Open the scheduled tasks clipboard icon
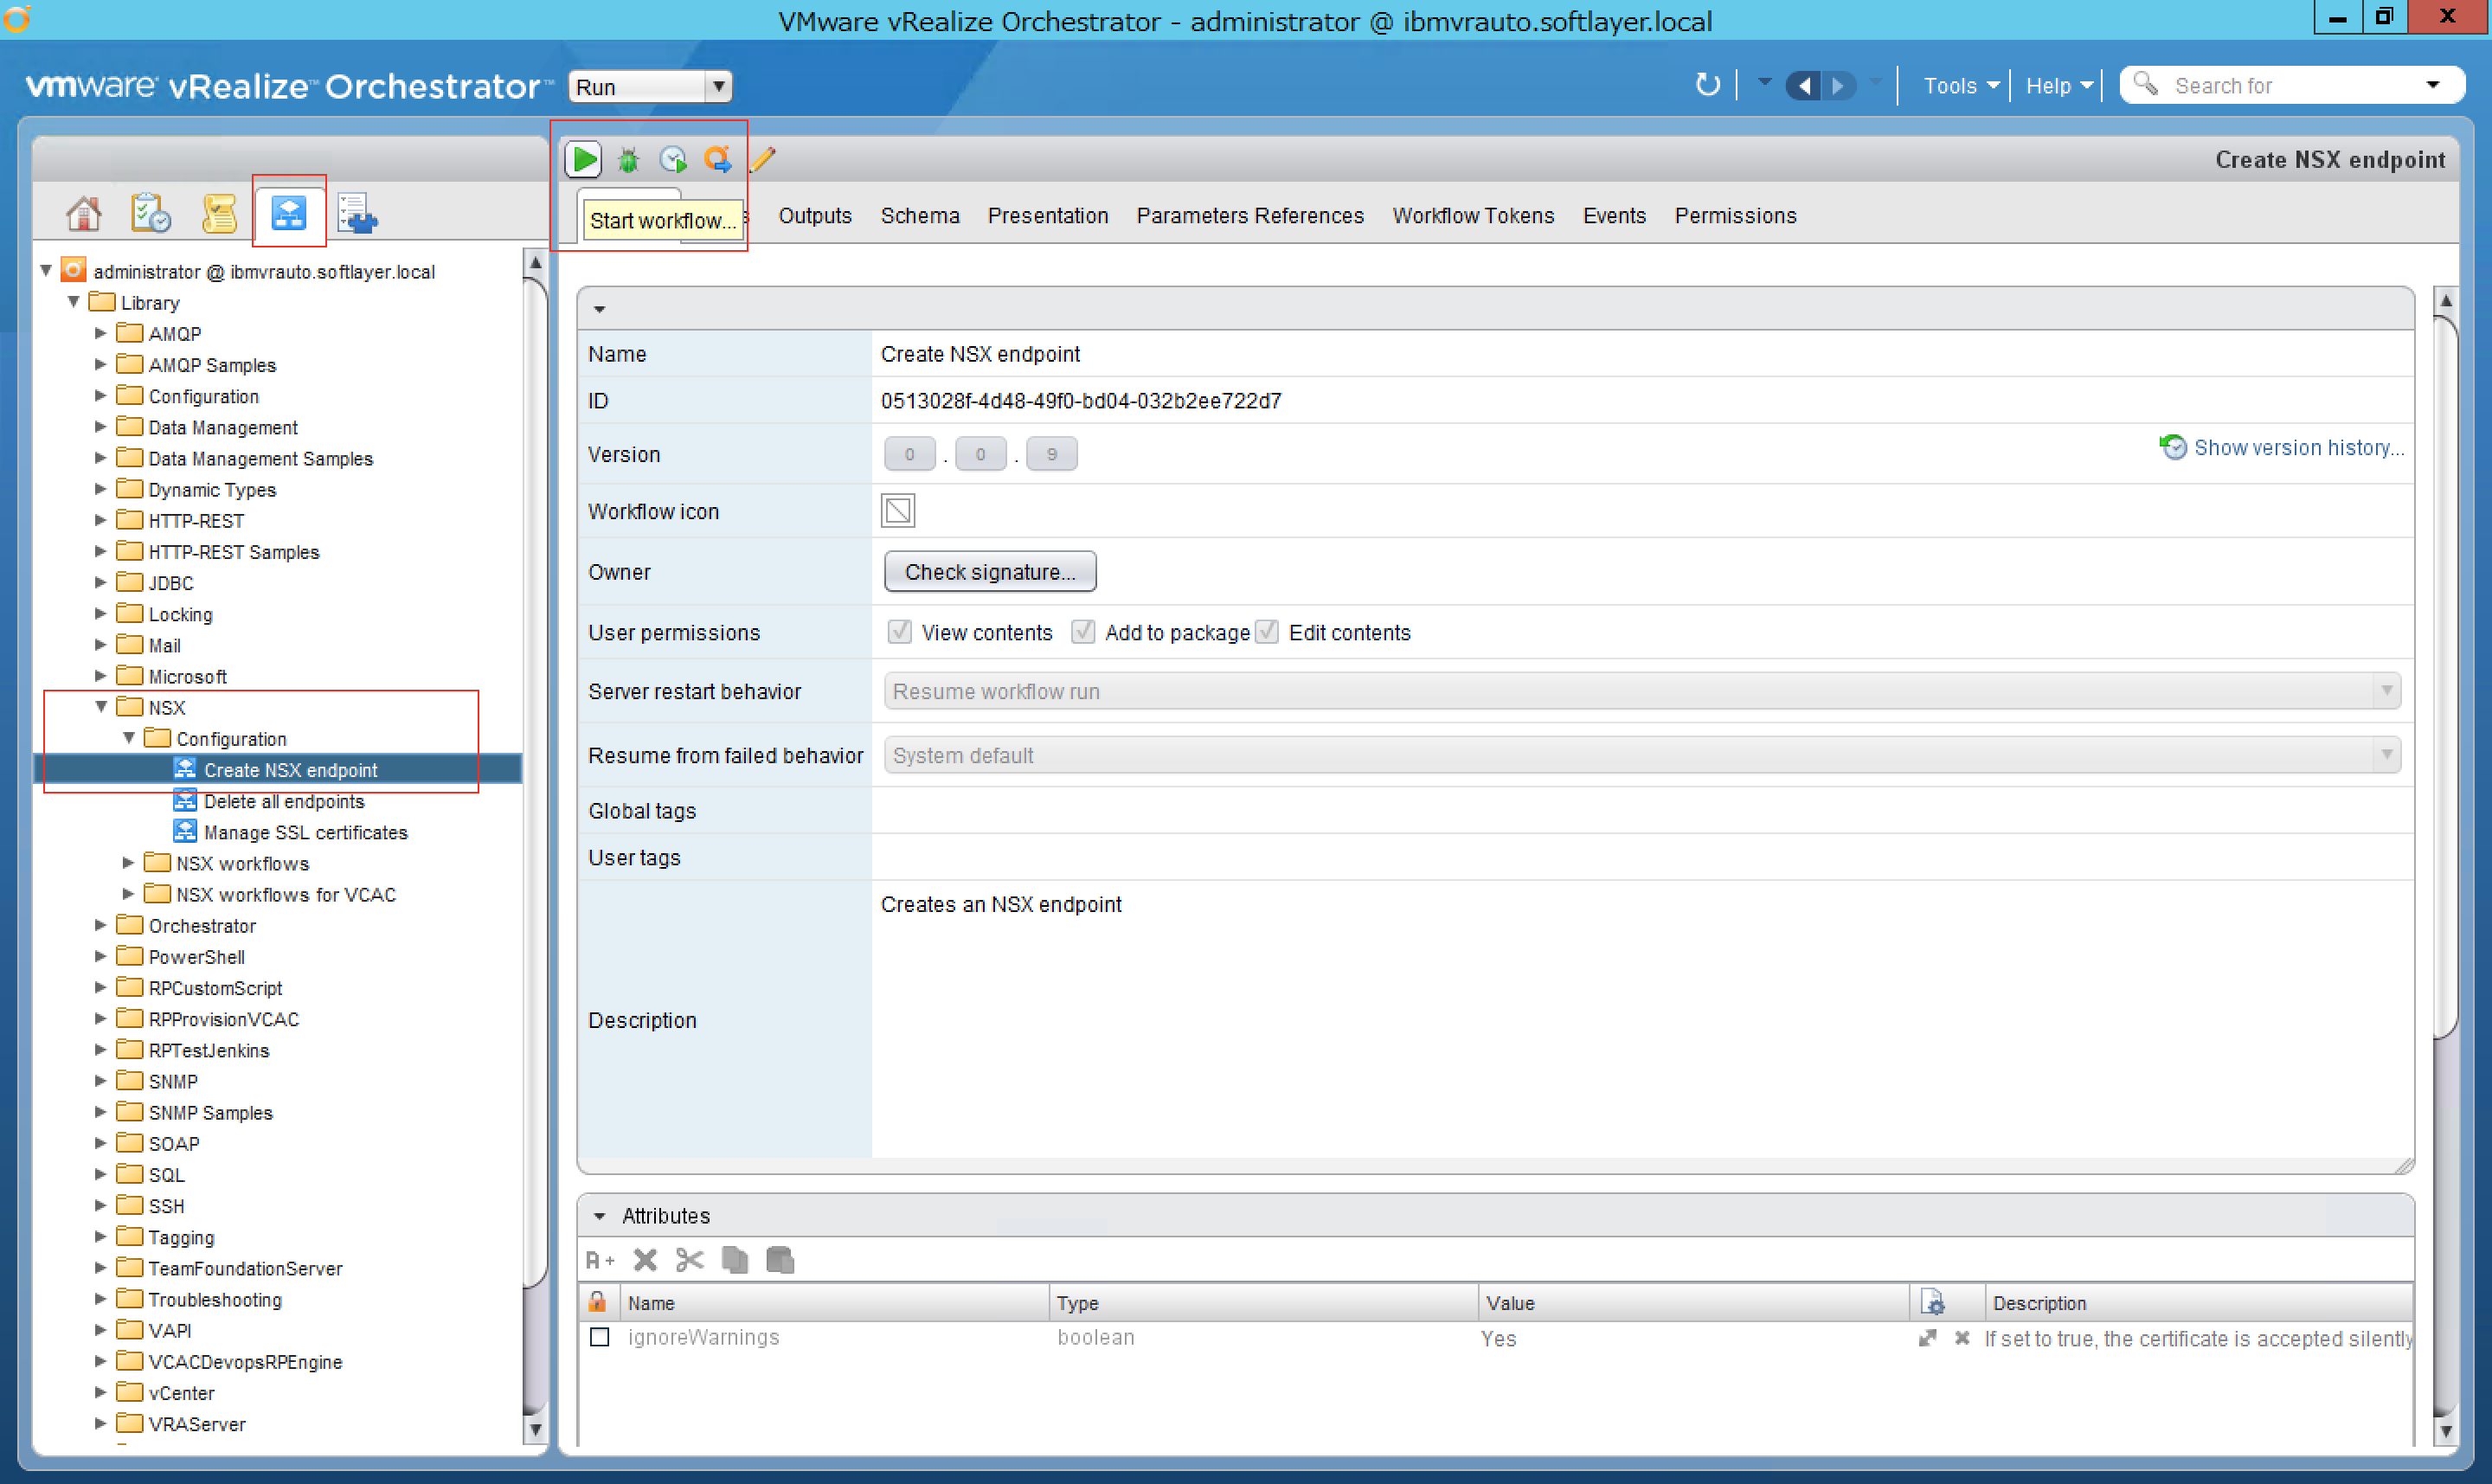The image size is (2492, 1484). pos(151,213)
